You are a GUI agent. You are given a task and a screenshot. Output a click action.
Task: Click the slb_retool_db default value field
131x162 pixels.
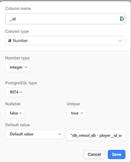tap(96, 135)
